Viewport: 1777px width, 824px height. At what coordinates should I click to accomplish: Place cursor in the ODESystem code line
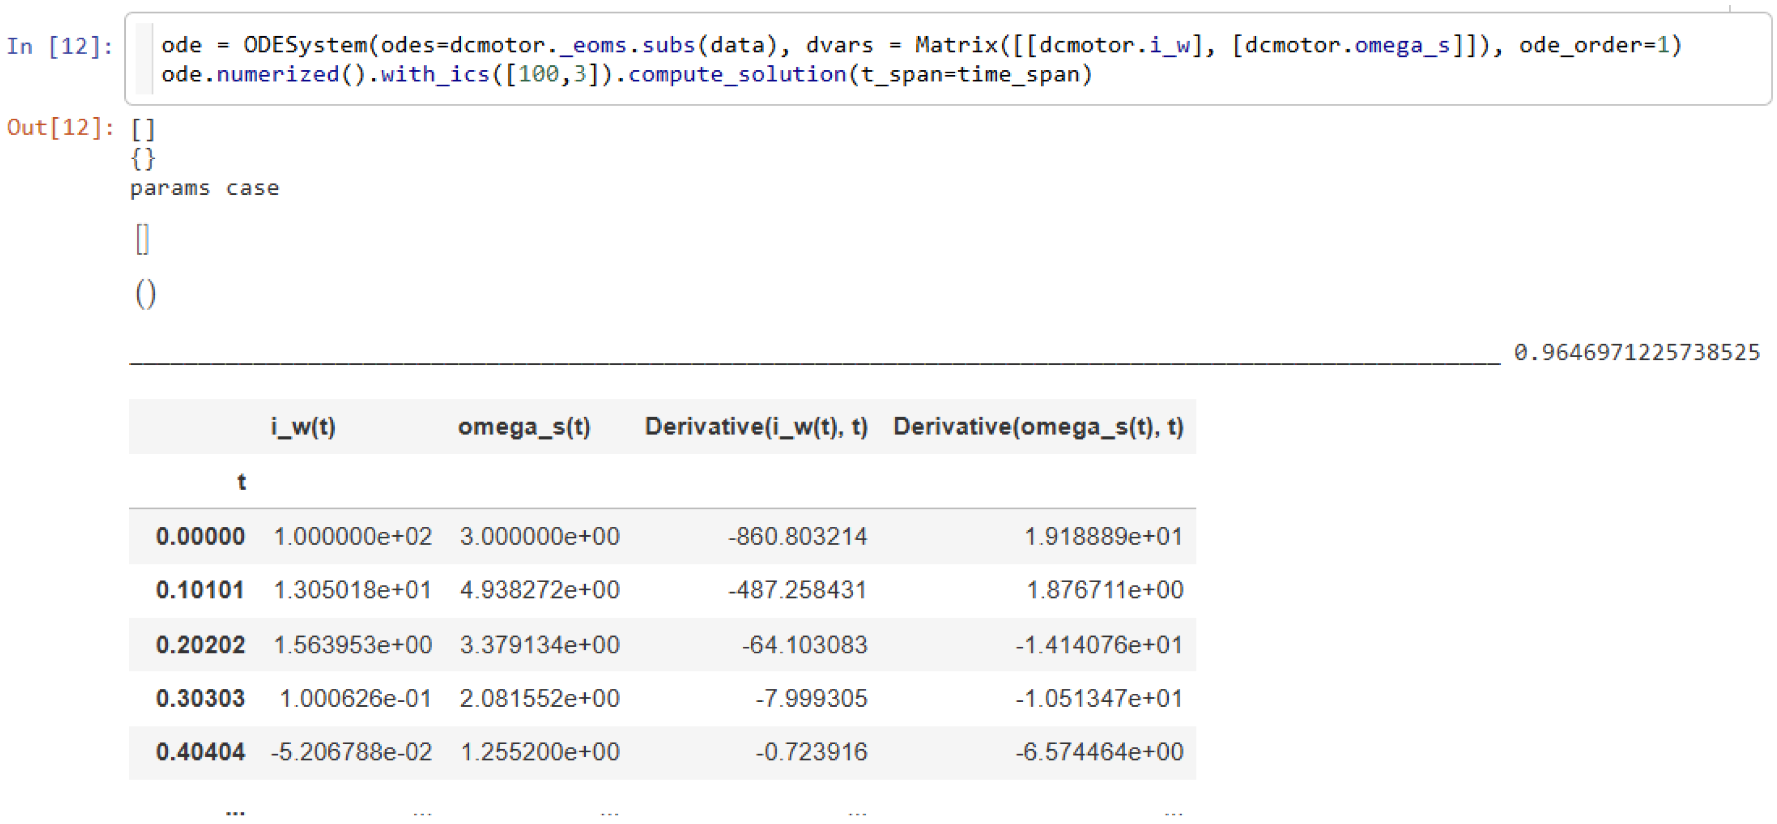coord(920,45)
